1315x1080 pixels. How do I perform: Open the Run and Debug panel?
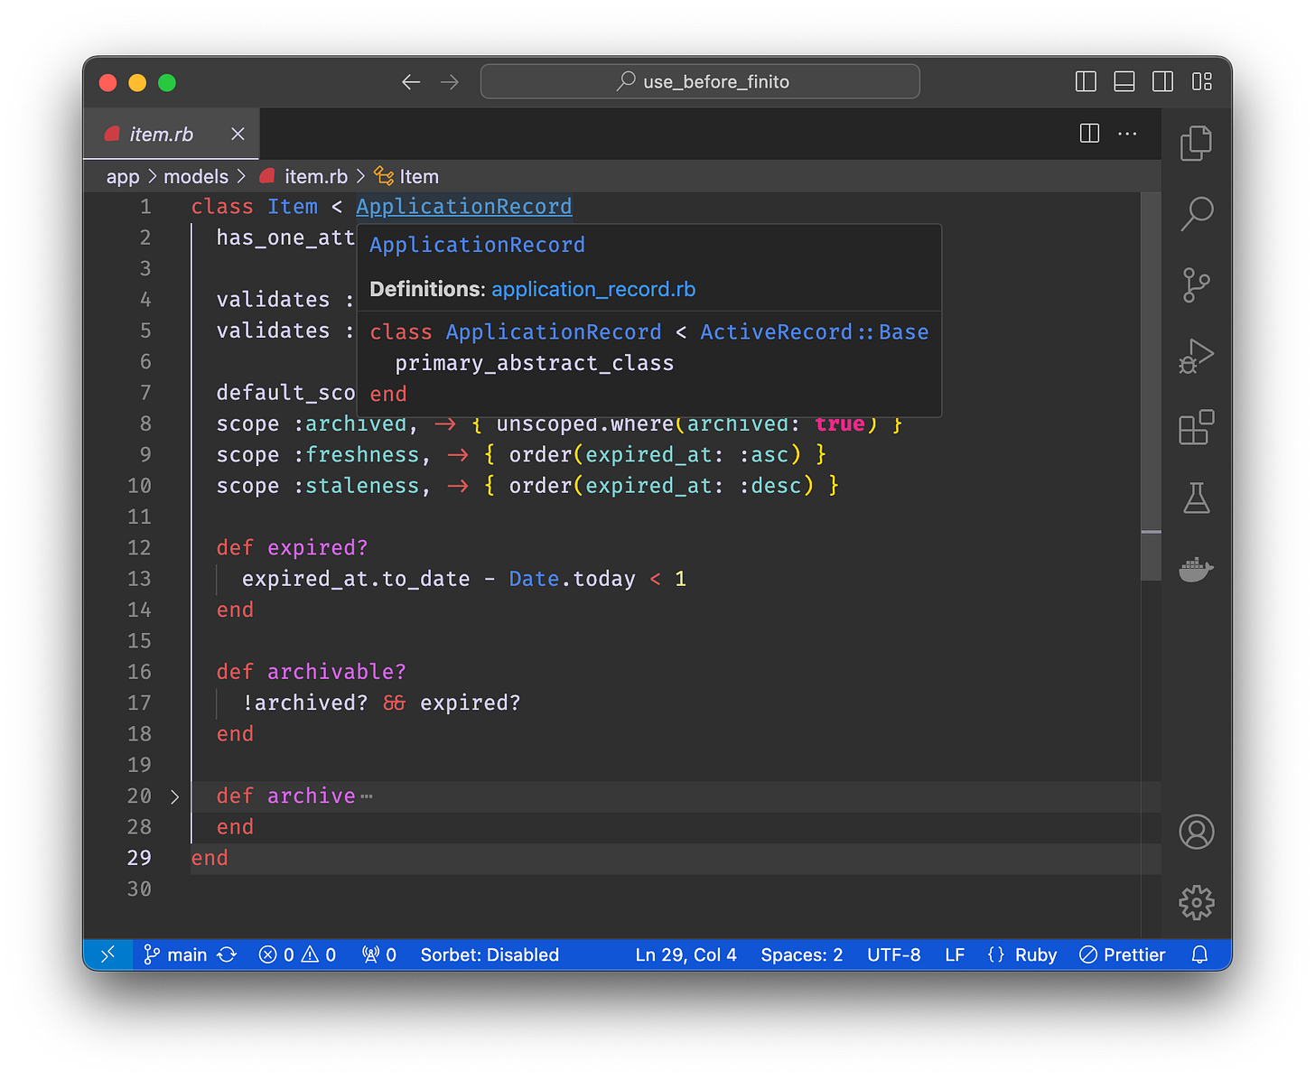1196,356
